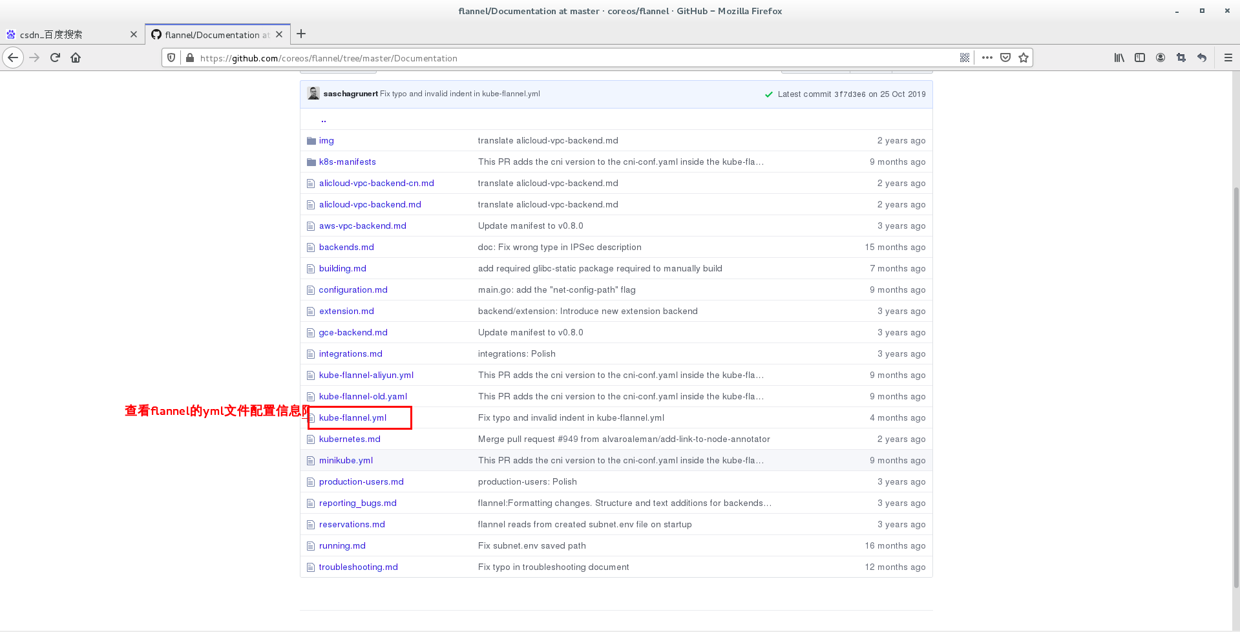Open commit 'Merge pull request #949' message
1240x632 pixels.
pos(624,439)
